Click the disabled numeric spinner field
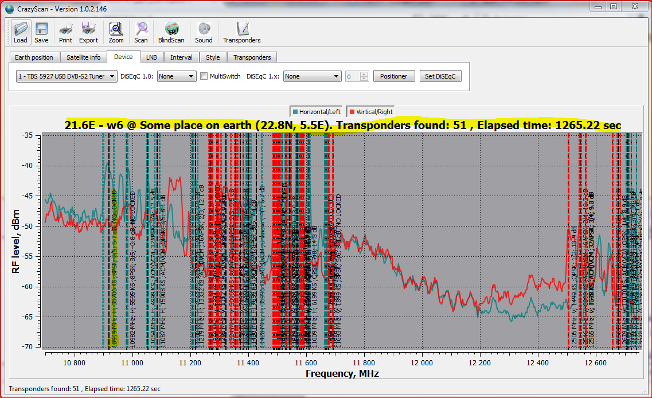Image resolution: width=652 pixels, height=398 pixels. (x=353, y=76)
